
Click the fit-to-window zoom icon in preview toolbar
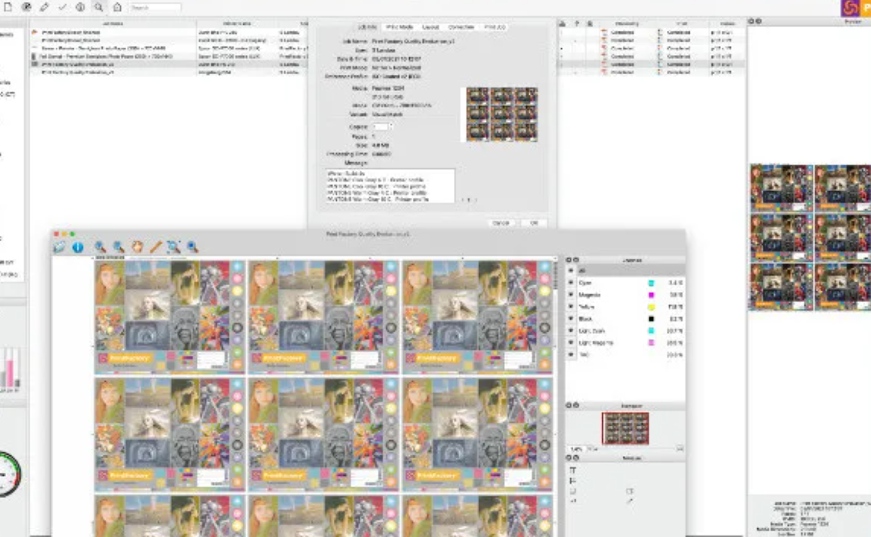173,247
